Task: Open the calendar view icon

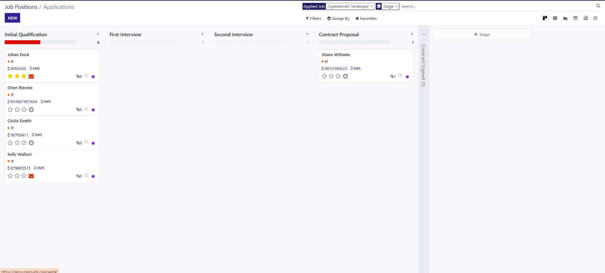Action: point(575,18)
